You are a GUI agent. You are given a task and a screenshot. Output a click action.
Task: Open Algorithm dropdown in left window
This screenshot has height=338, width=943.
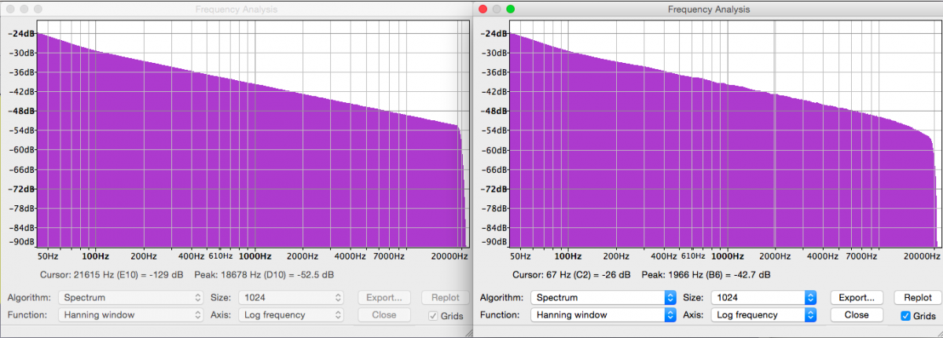point(130,298)
